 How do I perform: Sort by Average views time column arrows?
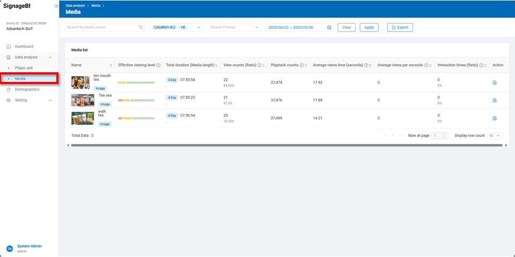[x=371, y=65]
